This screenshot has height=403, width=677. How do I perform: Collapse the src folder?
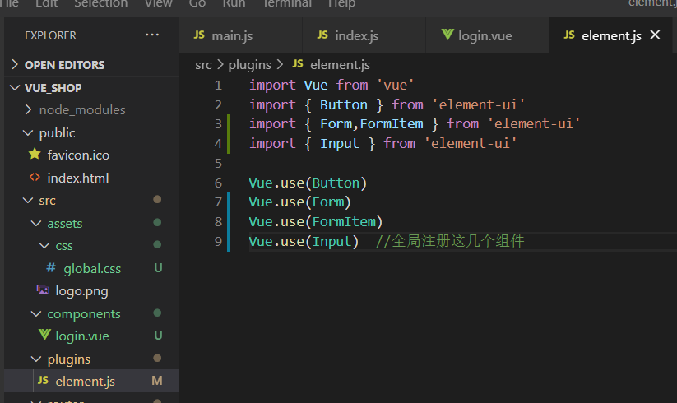[x=28, y=201]
